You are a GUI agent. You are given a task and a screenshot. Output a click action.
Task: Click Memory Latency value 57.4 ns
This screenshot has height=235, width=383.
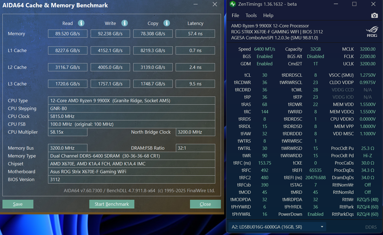(195, 34)
